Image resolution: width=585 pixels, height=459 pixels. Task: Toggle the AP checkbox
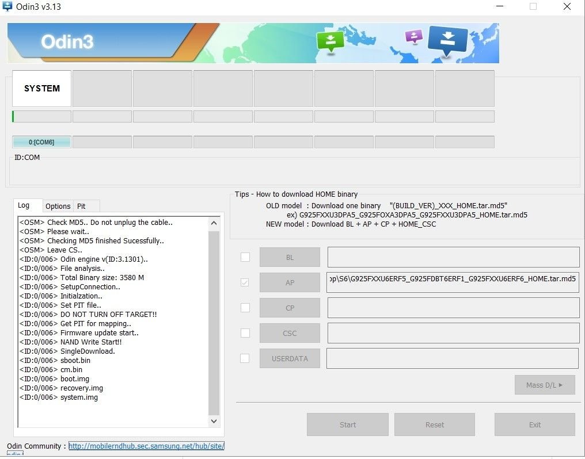coord(245,282)
